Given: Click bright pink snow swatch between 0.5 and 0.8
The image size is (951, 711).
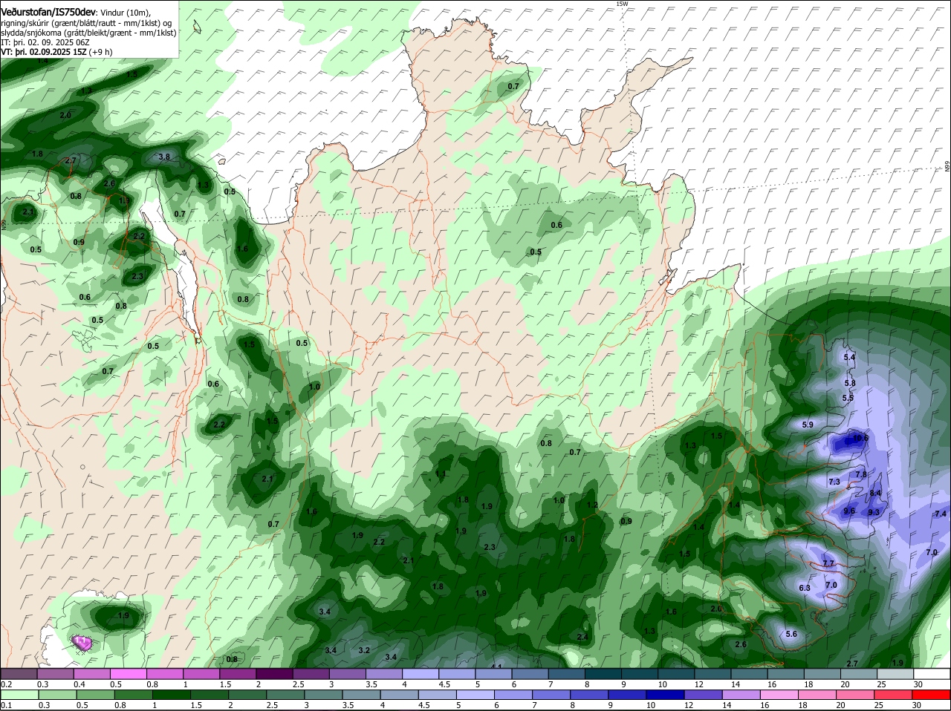Looking at the screenshot, I should click(128, 674).
